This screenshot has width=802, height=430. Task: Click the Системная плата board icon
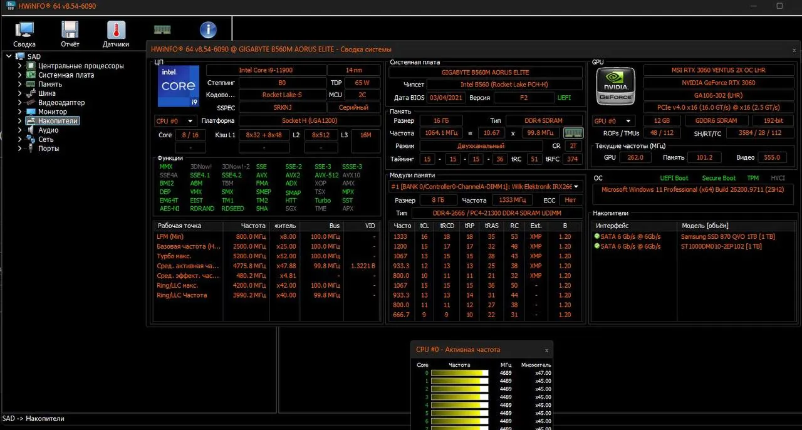pyautogui.click(x=30, y=75)
